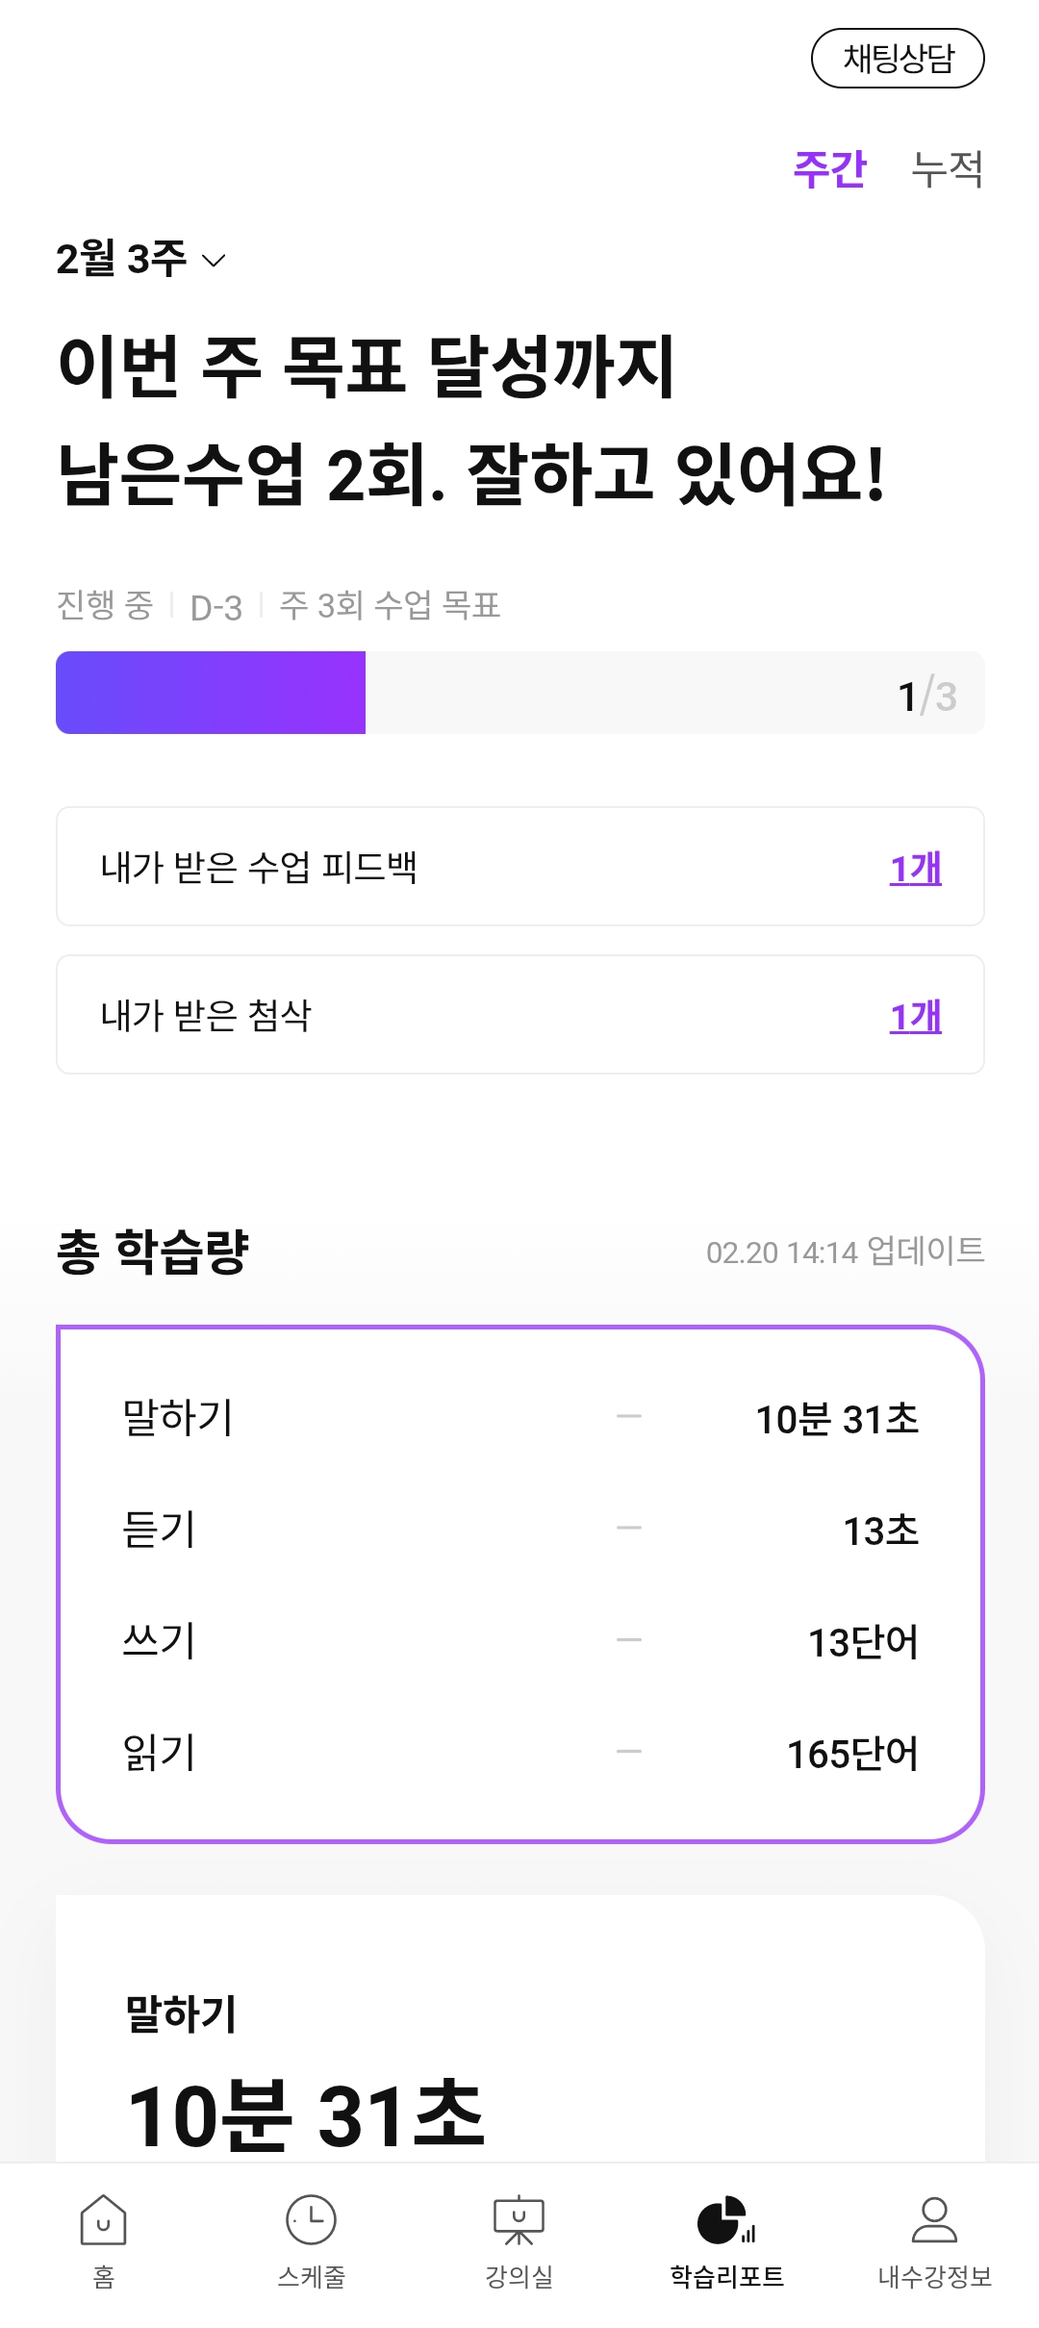Switch to the 주간 (weekly) tab
This screenshot has width=1039, height=2328.
pyautogui.click(x=829, y=169)
